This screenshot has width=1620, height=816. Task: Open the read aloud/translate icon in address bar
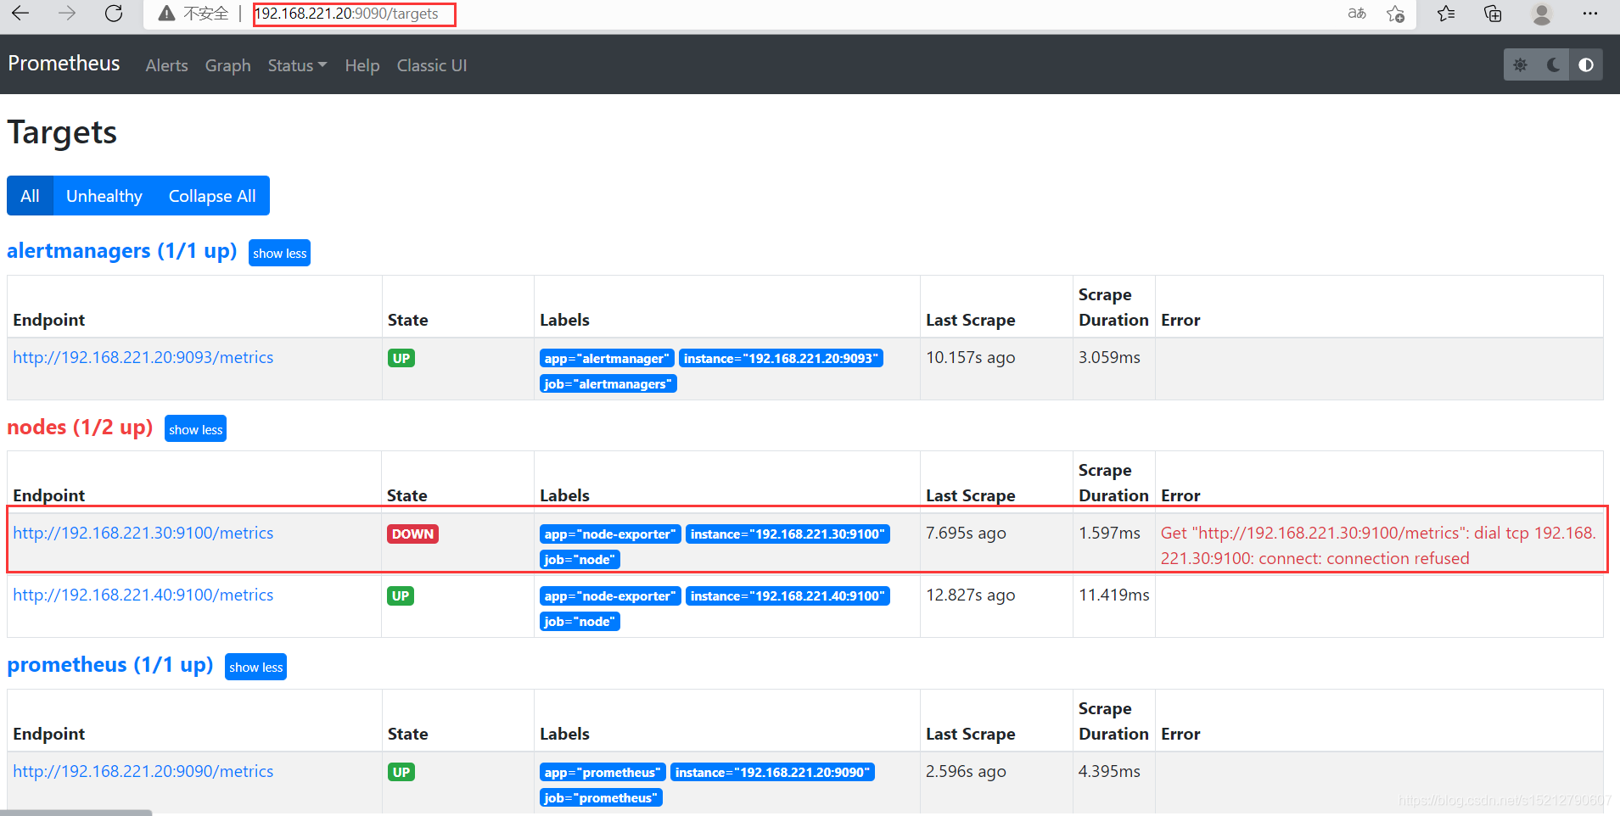click(1357, 14)
